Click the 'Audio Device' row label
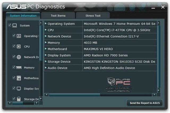 pos(57,68)
